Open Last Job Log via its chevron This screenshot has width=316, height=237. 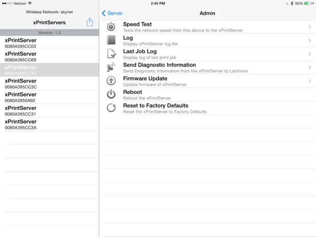click(310, 54)
